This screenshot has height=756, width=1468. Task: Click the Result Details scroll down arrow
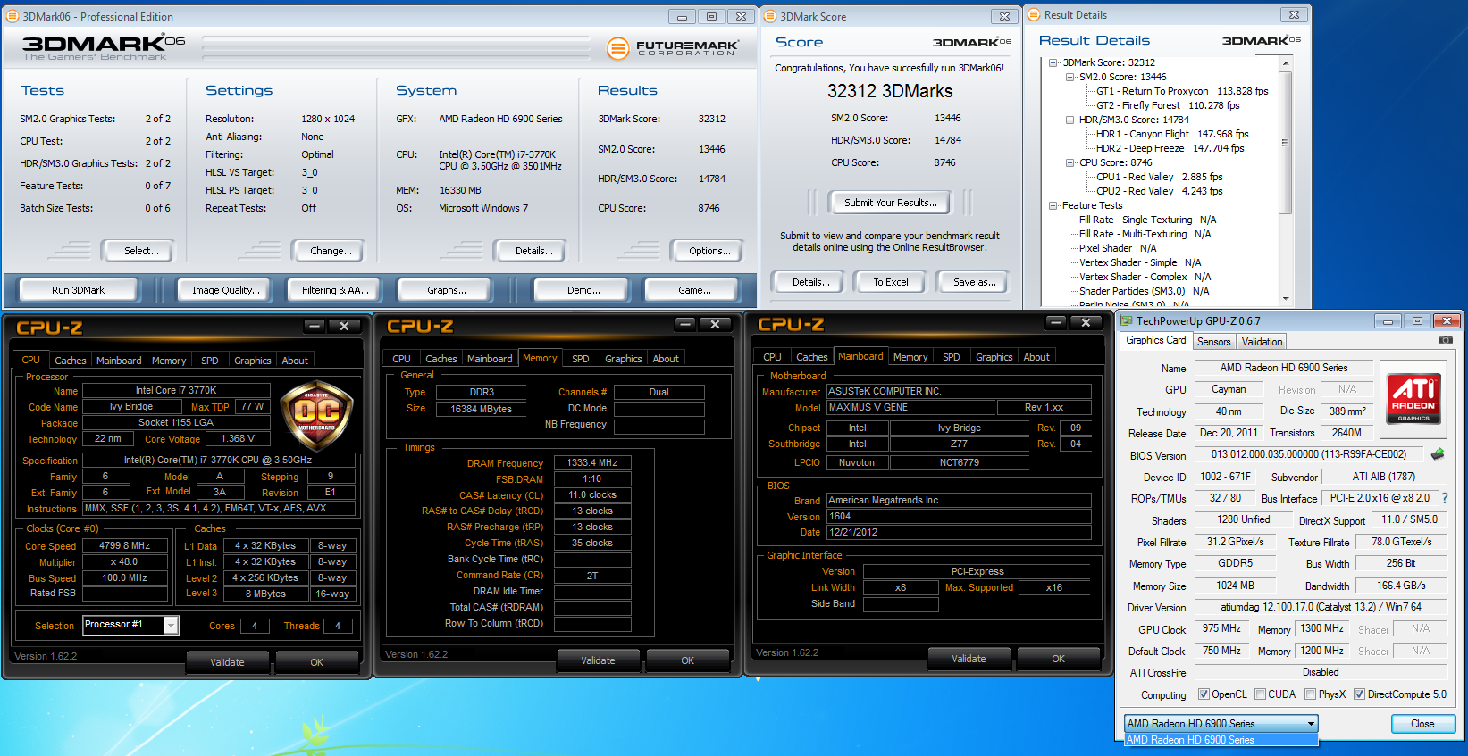click(x=1285, y=299)
